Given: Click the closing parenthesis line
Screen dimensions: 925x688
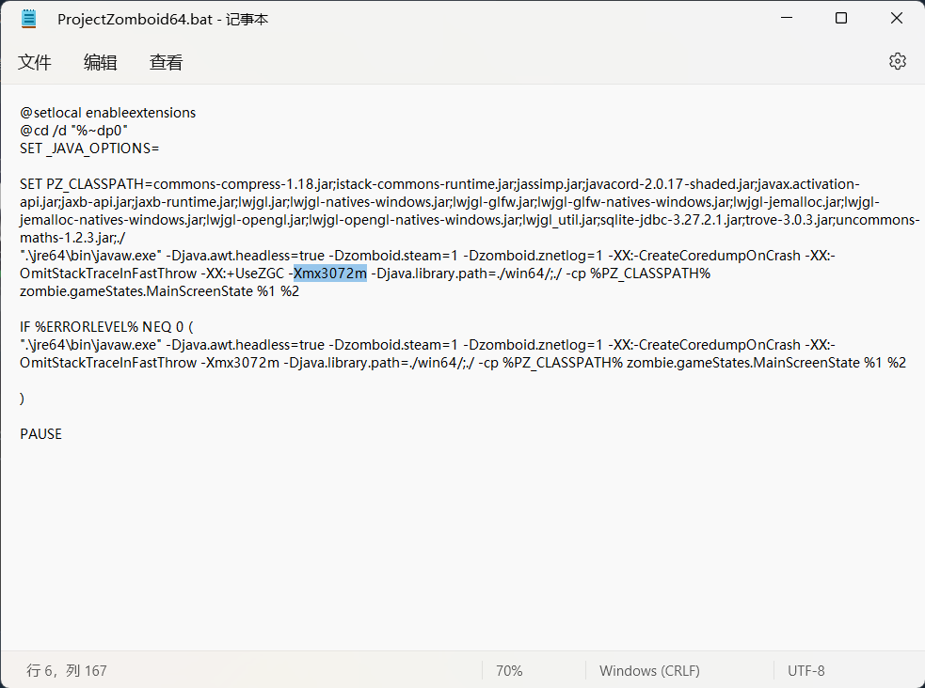Looking at the screenshot, I should coord(23,399).
